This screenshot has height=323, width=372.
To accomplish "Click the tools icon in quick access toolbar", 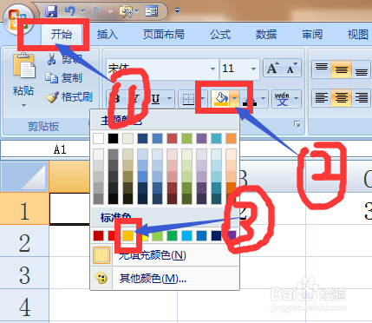I will tap(127, 11).
